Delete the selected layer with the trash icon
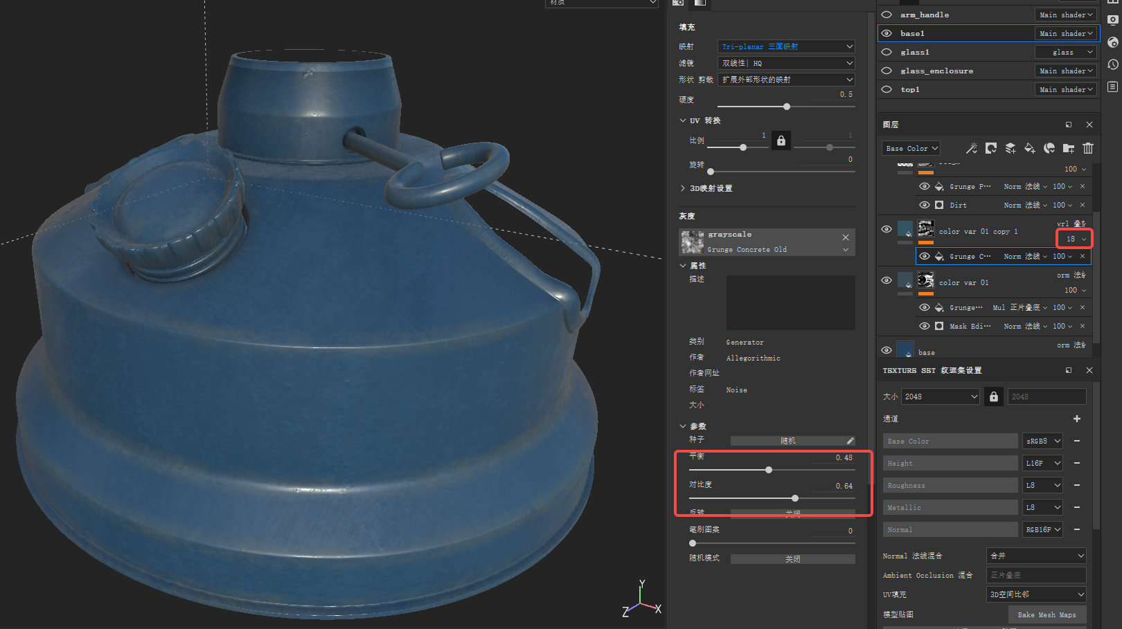Screen dimensions: 1122x629 (1088, 148)
